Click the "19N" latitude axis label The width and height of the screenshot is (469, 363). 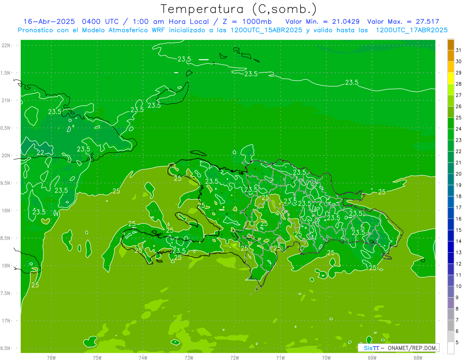click(x=6, y=211)
